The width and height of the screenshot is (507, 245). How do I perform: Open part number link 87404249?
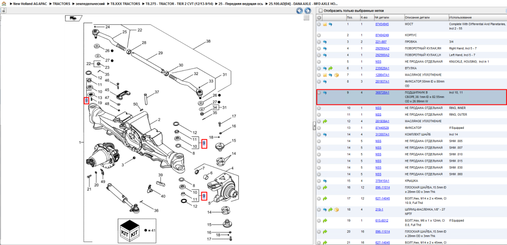[x=382, y=35]
